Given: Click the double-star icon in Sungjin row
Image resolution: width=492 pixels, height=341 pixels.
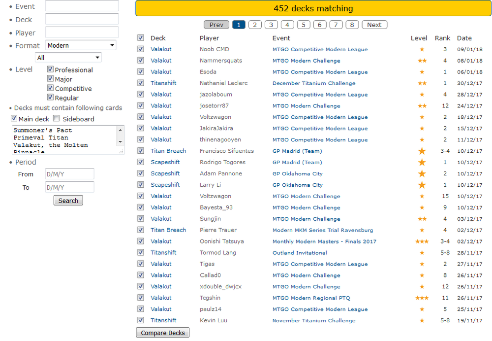Looking at the screenshot, I should pyautogui.click(x=422, y=219).
